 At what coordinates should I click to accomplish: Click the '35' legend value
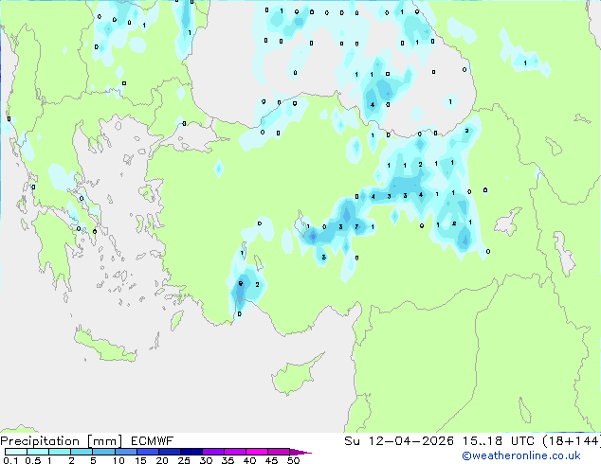(x=228, y=460)
